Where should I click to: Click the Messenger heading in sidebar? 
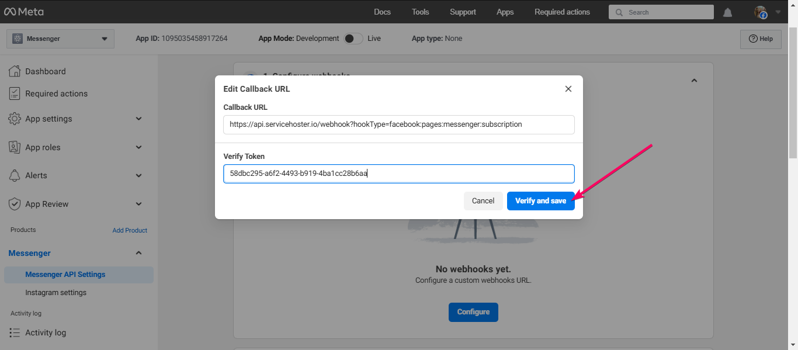(30, 253)
